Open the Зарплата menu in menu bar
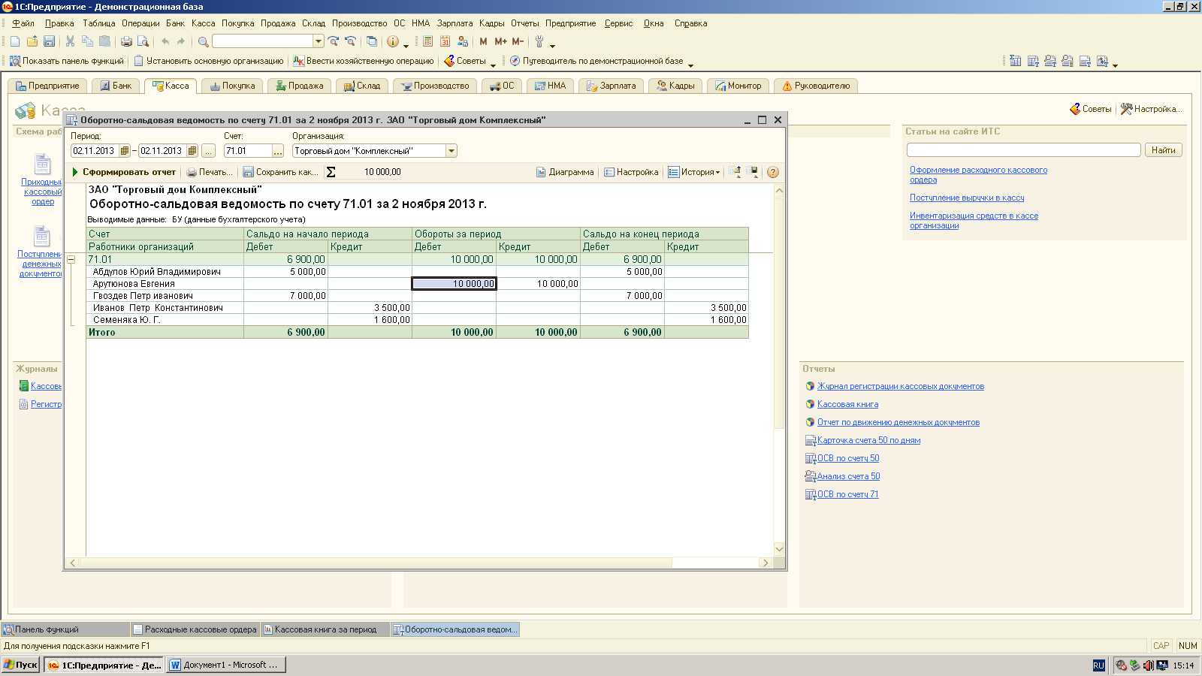1202x676 pixels. 455,23
